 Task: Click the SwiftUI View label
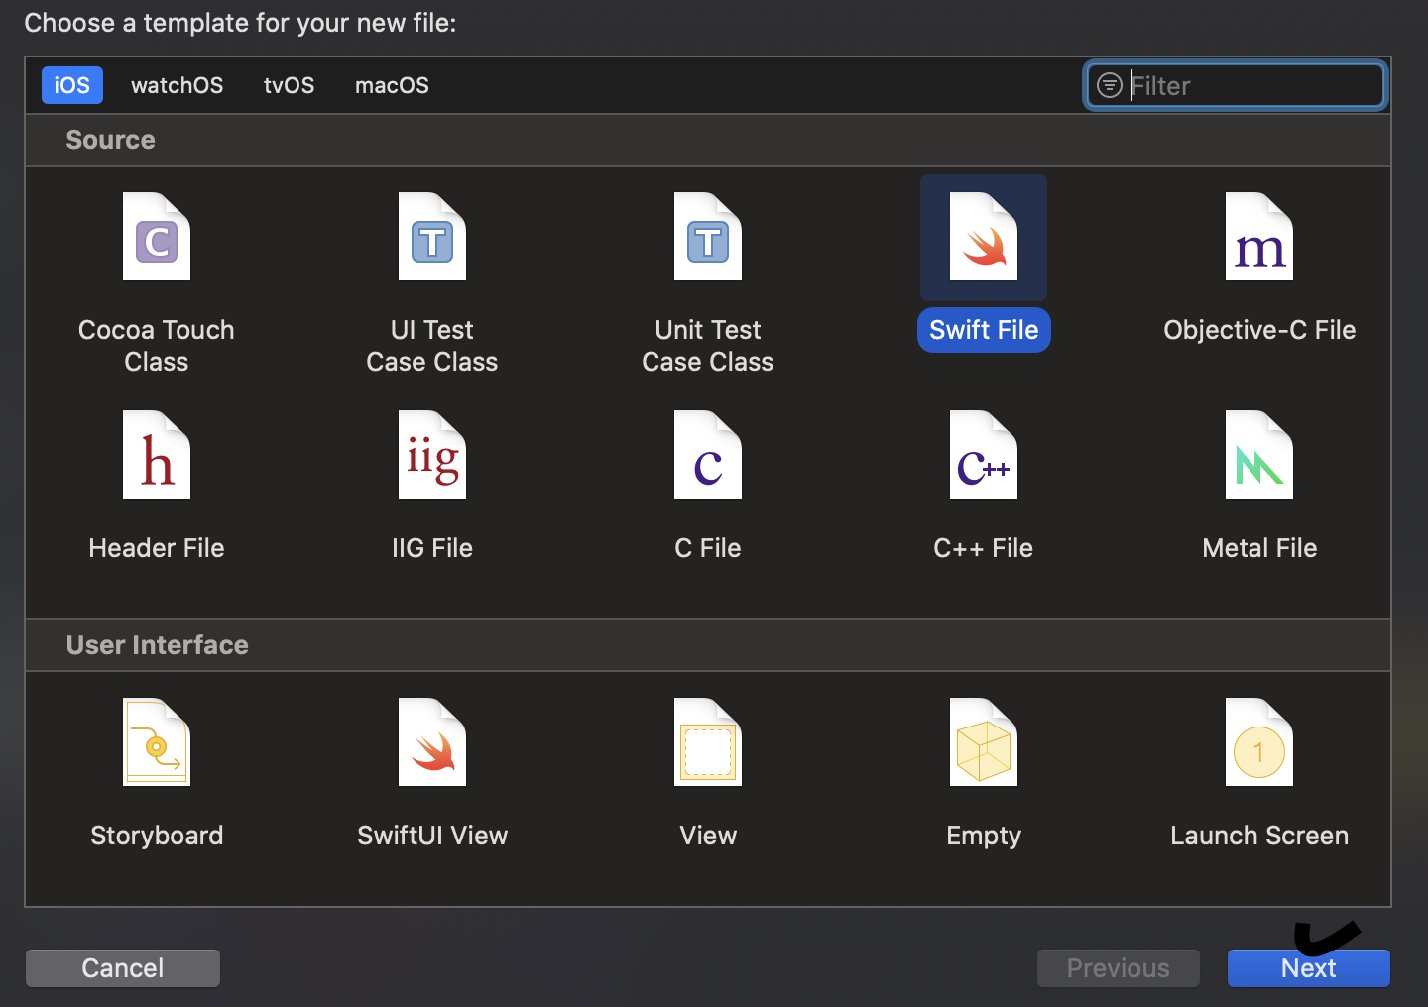[x=432, y=836]
